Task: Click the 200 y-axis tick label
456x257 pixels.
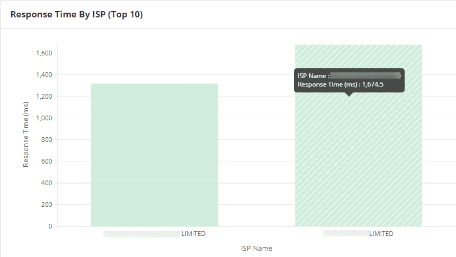Action: (x=47, y=205)
